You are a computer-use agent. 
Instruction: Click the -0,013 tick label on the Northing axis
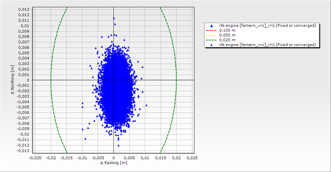(x=23, y=151)
